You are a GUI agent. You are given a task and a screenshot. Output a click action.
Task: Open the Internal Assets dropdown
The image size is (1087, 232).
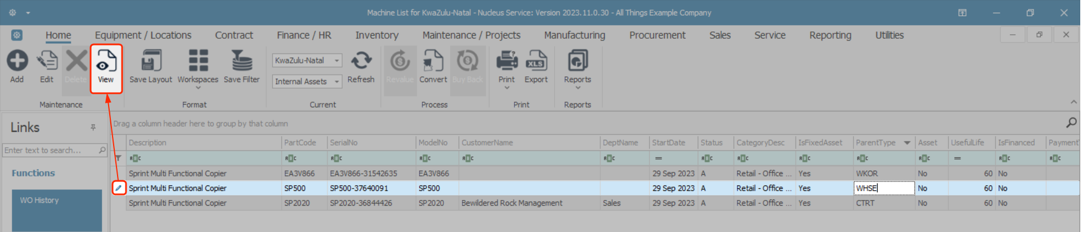[336, 81]
